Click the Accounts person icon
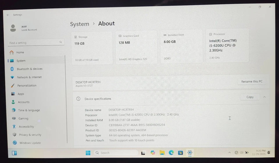Viewport: 279px width, 163px height. click(13, 102)
